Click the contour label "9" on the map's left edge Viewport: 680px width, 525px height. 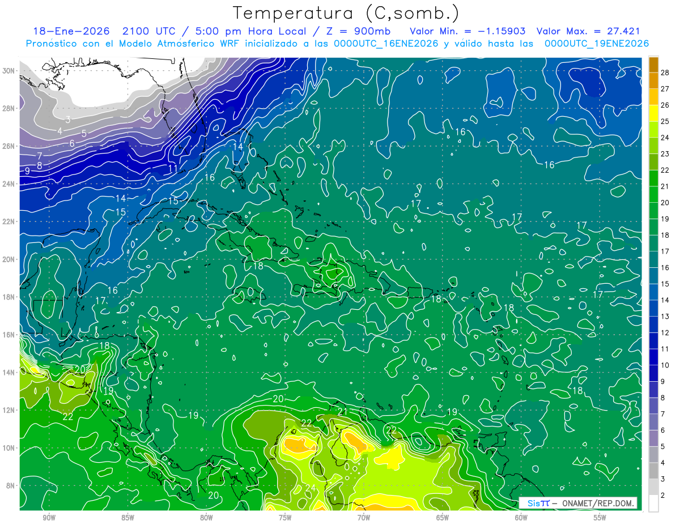coord(27,171)
